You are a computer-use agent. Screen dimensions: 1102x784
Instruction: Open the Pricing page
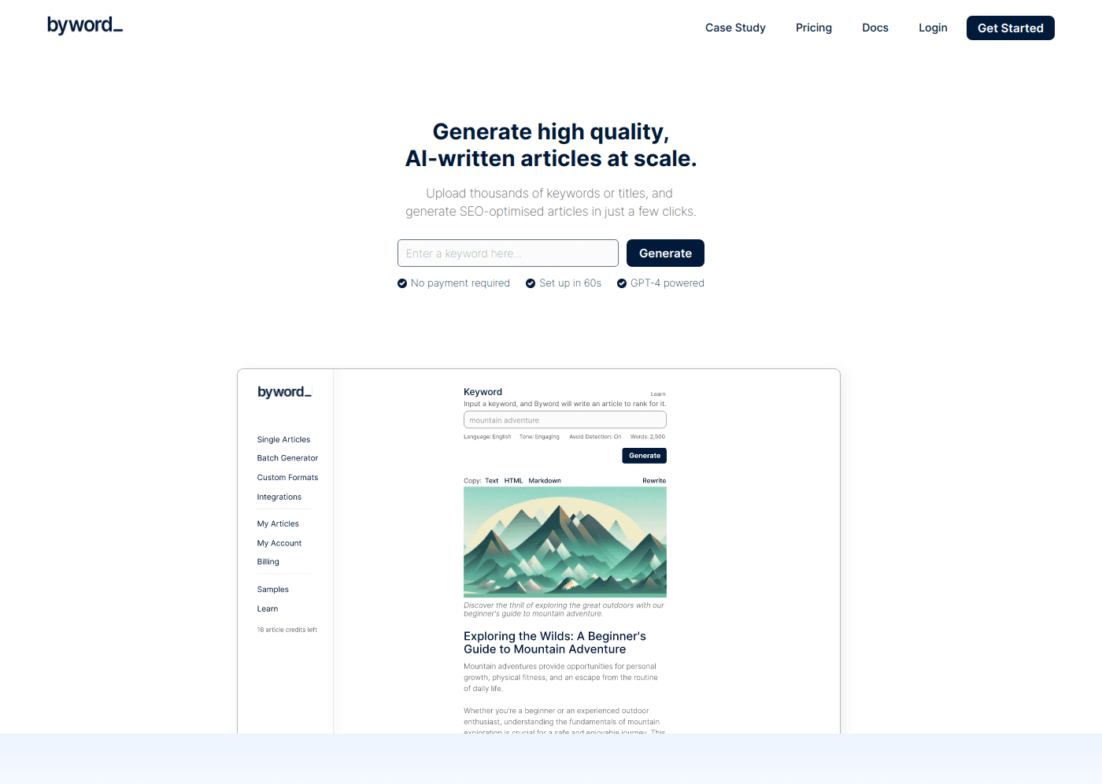click(x=814, y=28)
